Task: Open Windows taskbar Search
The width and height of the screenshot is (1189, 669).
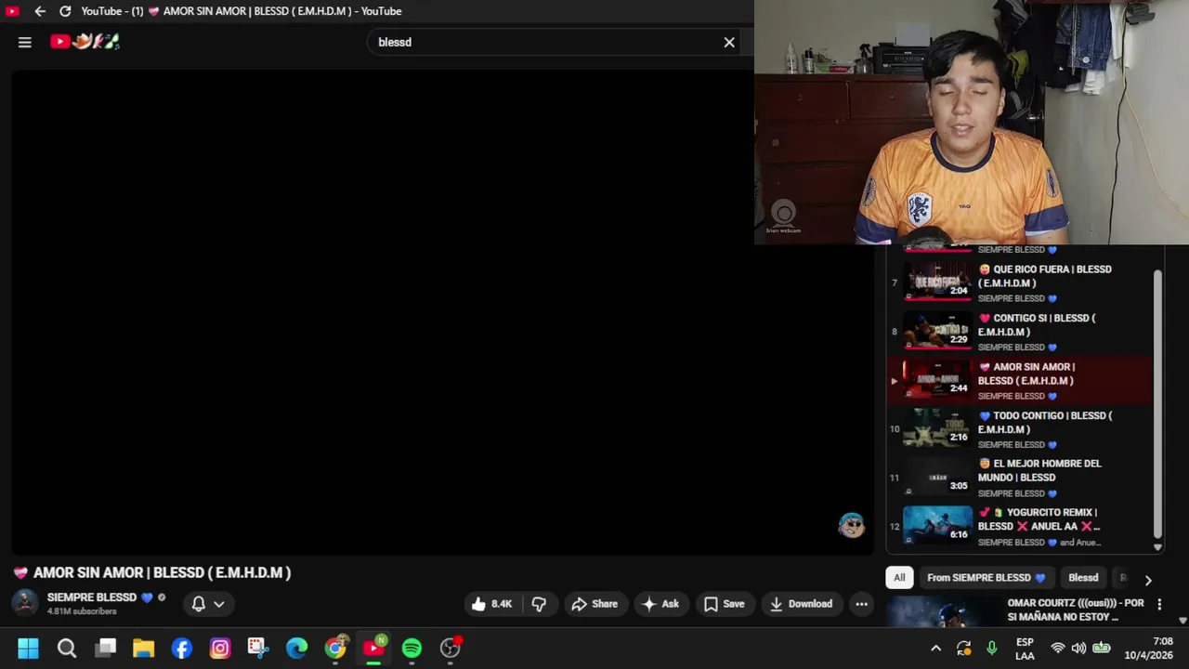Action: point(67,648)
